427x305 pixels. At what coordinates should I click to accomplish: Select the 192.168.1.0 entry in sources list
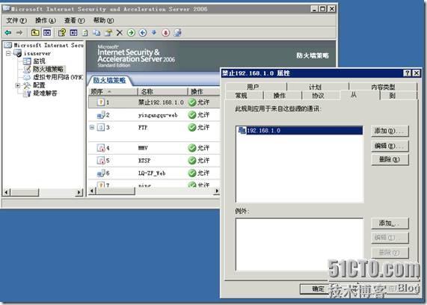[300, 130]
